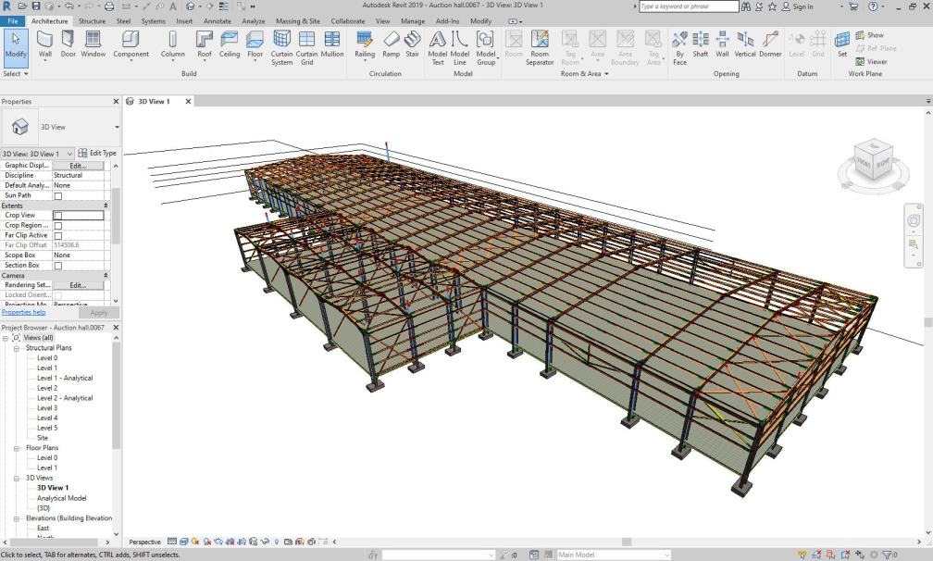The width and height of the screenshot is (933, 561).
Task: Click the Properties panel vertical scrollbar
Action: (x=116, y=216)
